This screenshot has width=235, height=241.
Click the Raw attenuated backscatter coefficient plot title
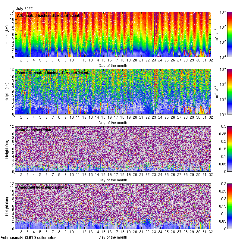tap(53, 73)
